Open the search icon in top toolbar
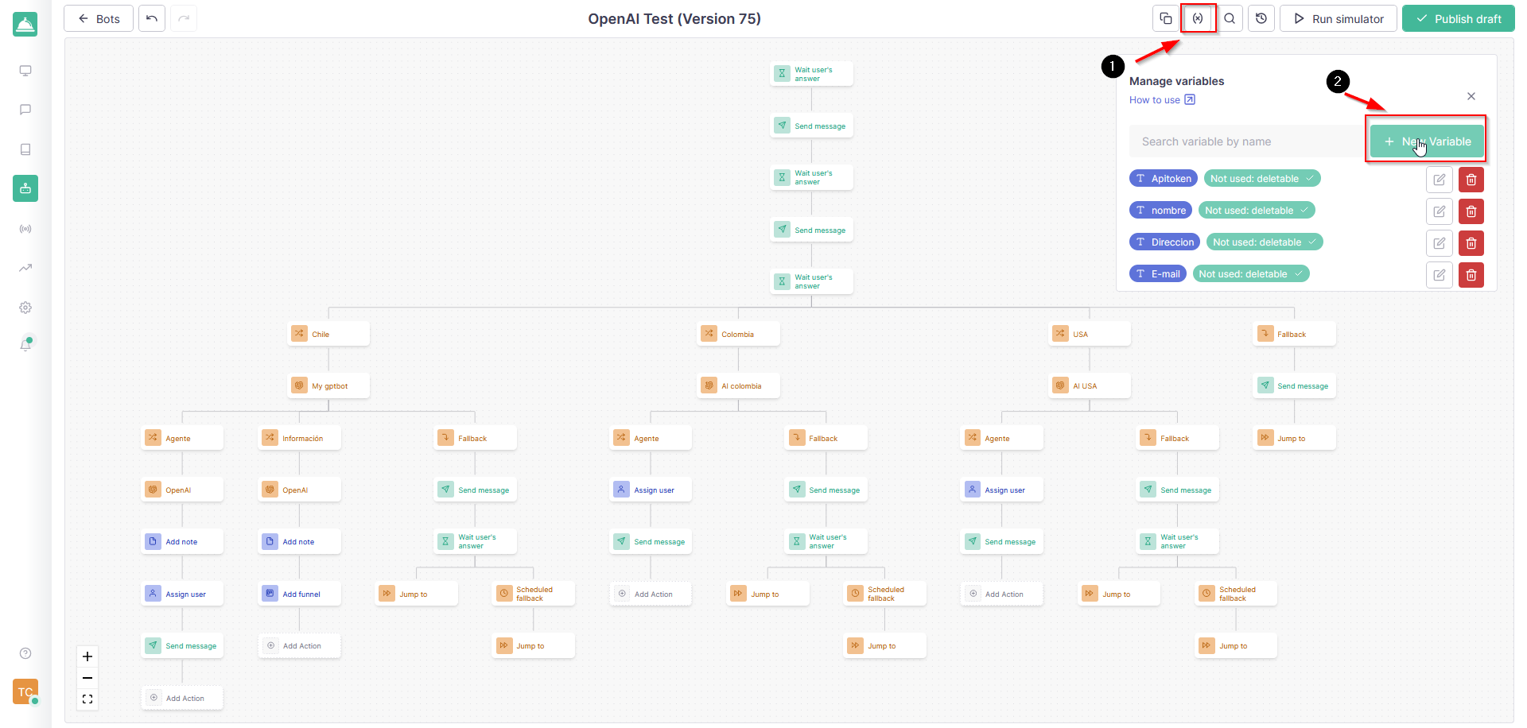 click(1230, 18)
